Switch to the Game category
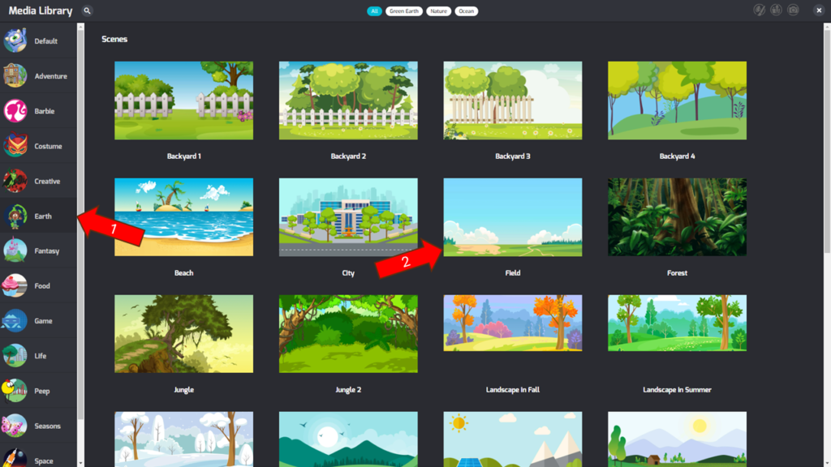This screenshot has height=467, width=831. point(43,321)
